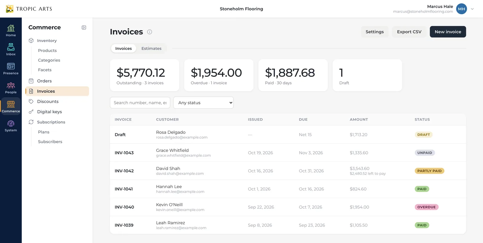Click the Inventory box icon
Image resolution: width=483 pixels, height=243 pixels.
[31, 40]
